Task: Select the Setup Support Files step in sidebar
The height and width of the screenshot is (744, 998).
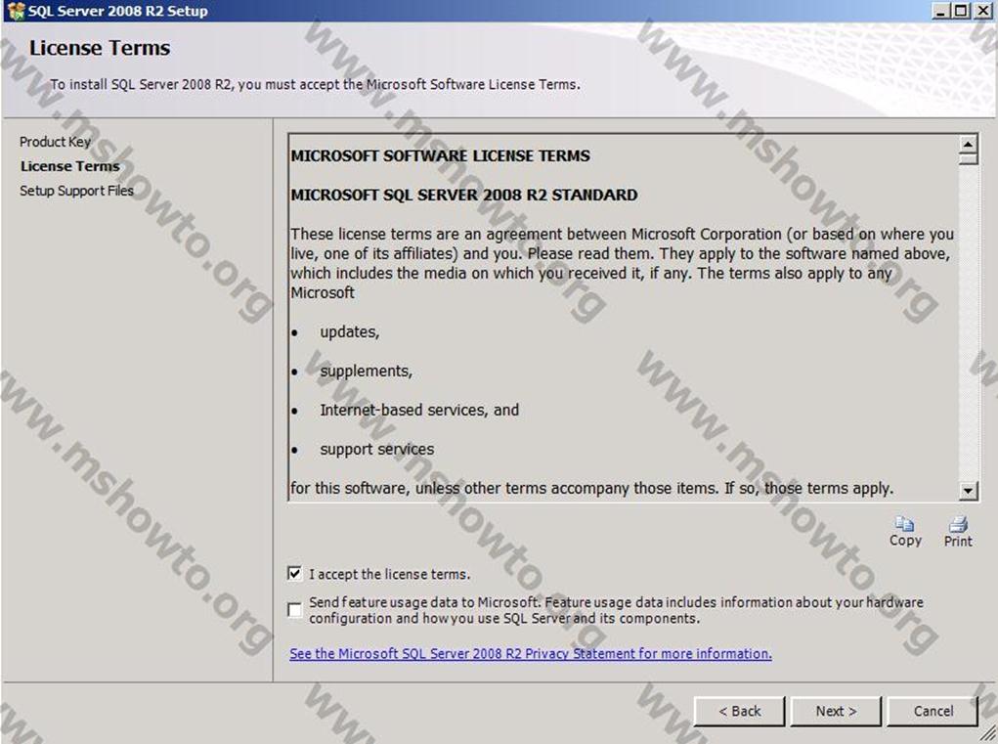Action: [76, 191]
